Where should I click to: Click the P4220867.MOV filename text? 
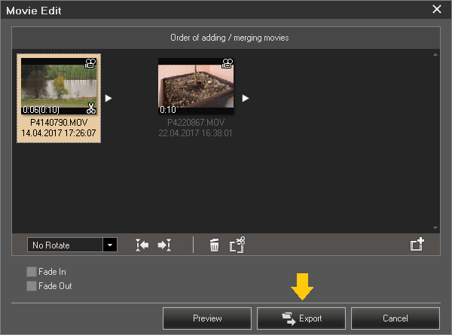[196, 123]
